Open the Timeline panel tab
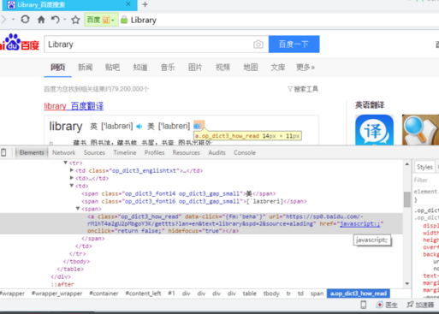The image size is (439, 314). pyautogui.click(x=125, y=152)
